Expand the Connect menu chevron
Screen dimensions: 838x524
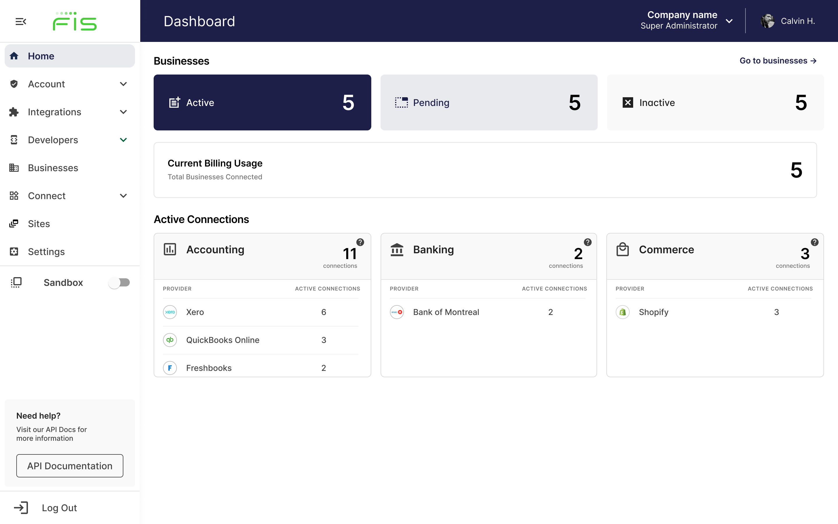click(123, 195)
